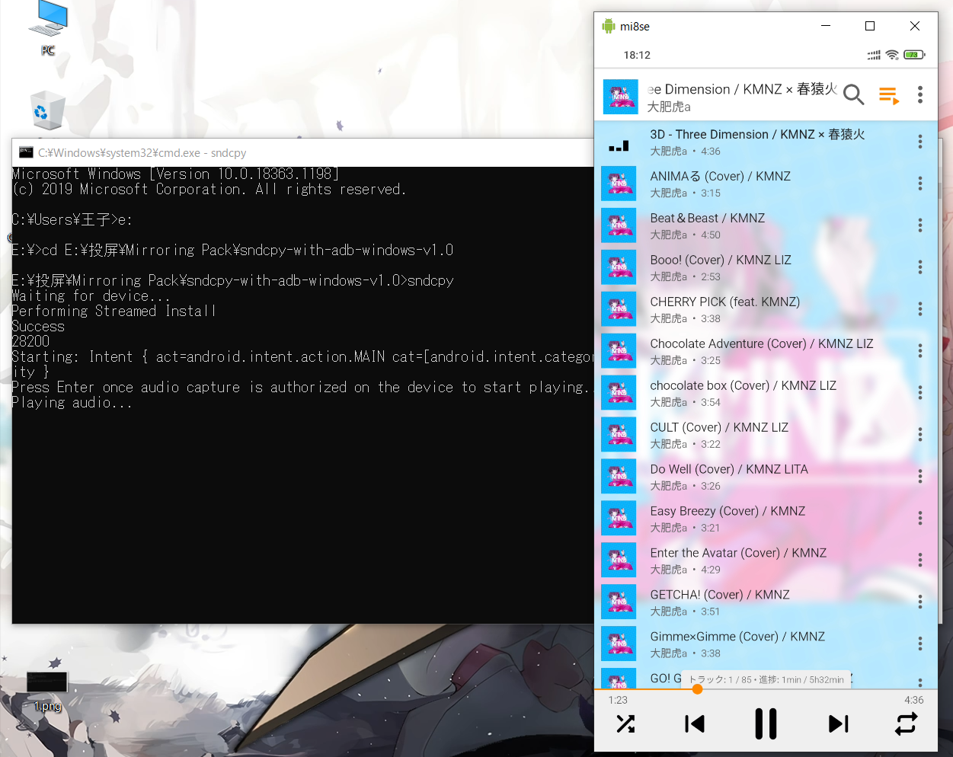The height and width of the screenshot is (757, 953).
Task: Open options menu for CULT (Cover)
Action: [x=919, y=434]
